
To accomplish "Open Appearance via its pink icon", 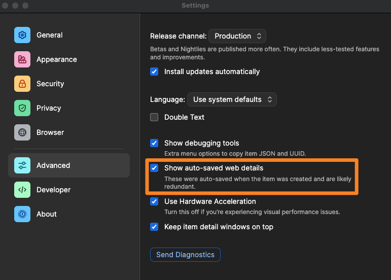I will [x=22, y=59].
